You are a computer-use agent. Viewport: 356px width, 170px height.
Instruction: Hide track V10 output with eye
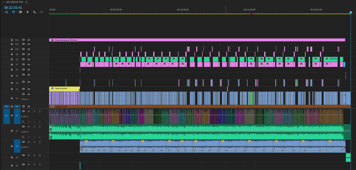[x=29, y=49]
